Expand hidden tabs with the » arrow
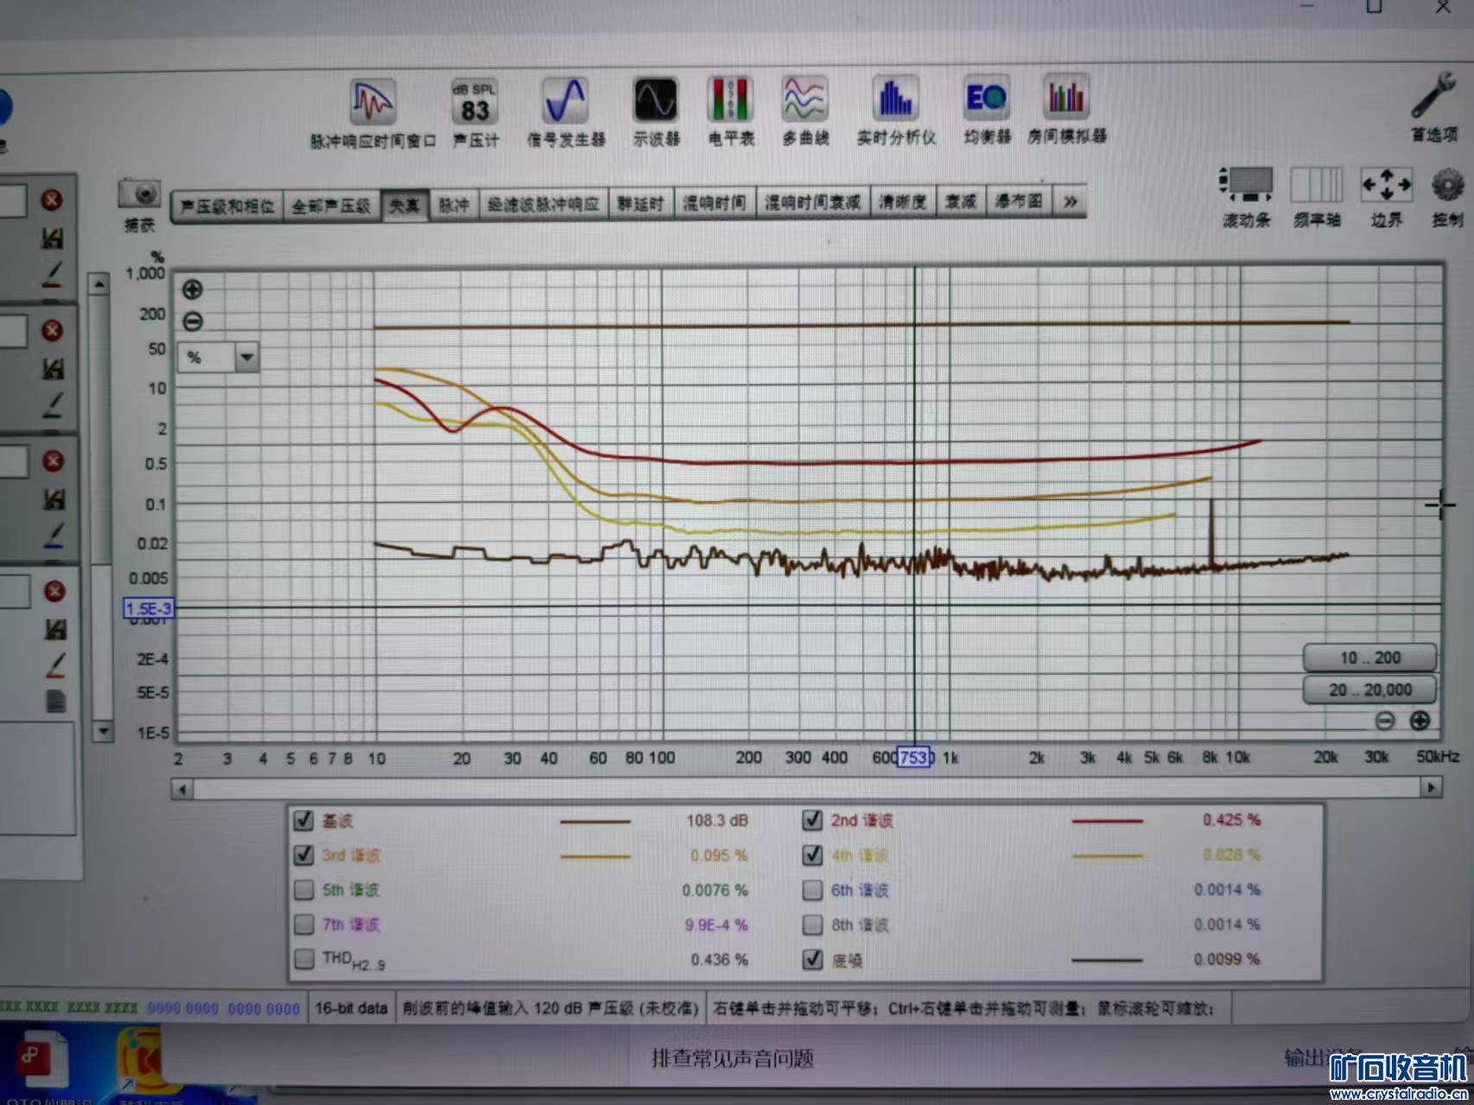Image resolution: width=1474 pixels, height=1105 pixels. (1070, 201)
